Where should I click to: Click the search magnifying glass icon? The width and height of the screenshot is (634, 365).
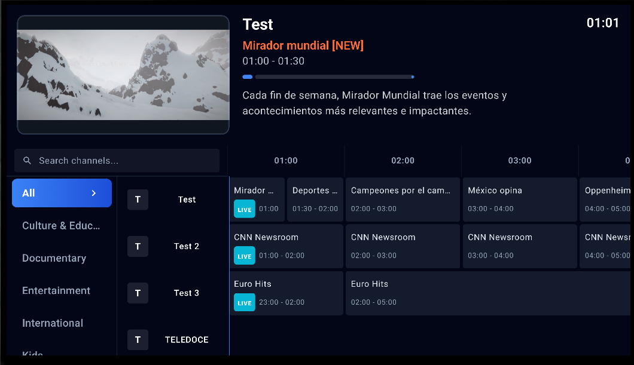point(27,160)
